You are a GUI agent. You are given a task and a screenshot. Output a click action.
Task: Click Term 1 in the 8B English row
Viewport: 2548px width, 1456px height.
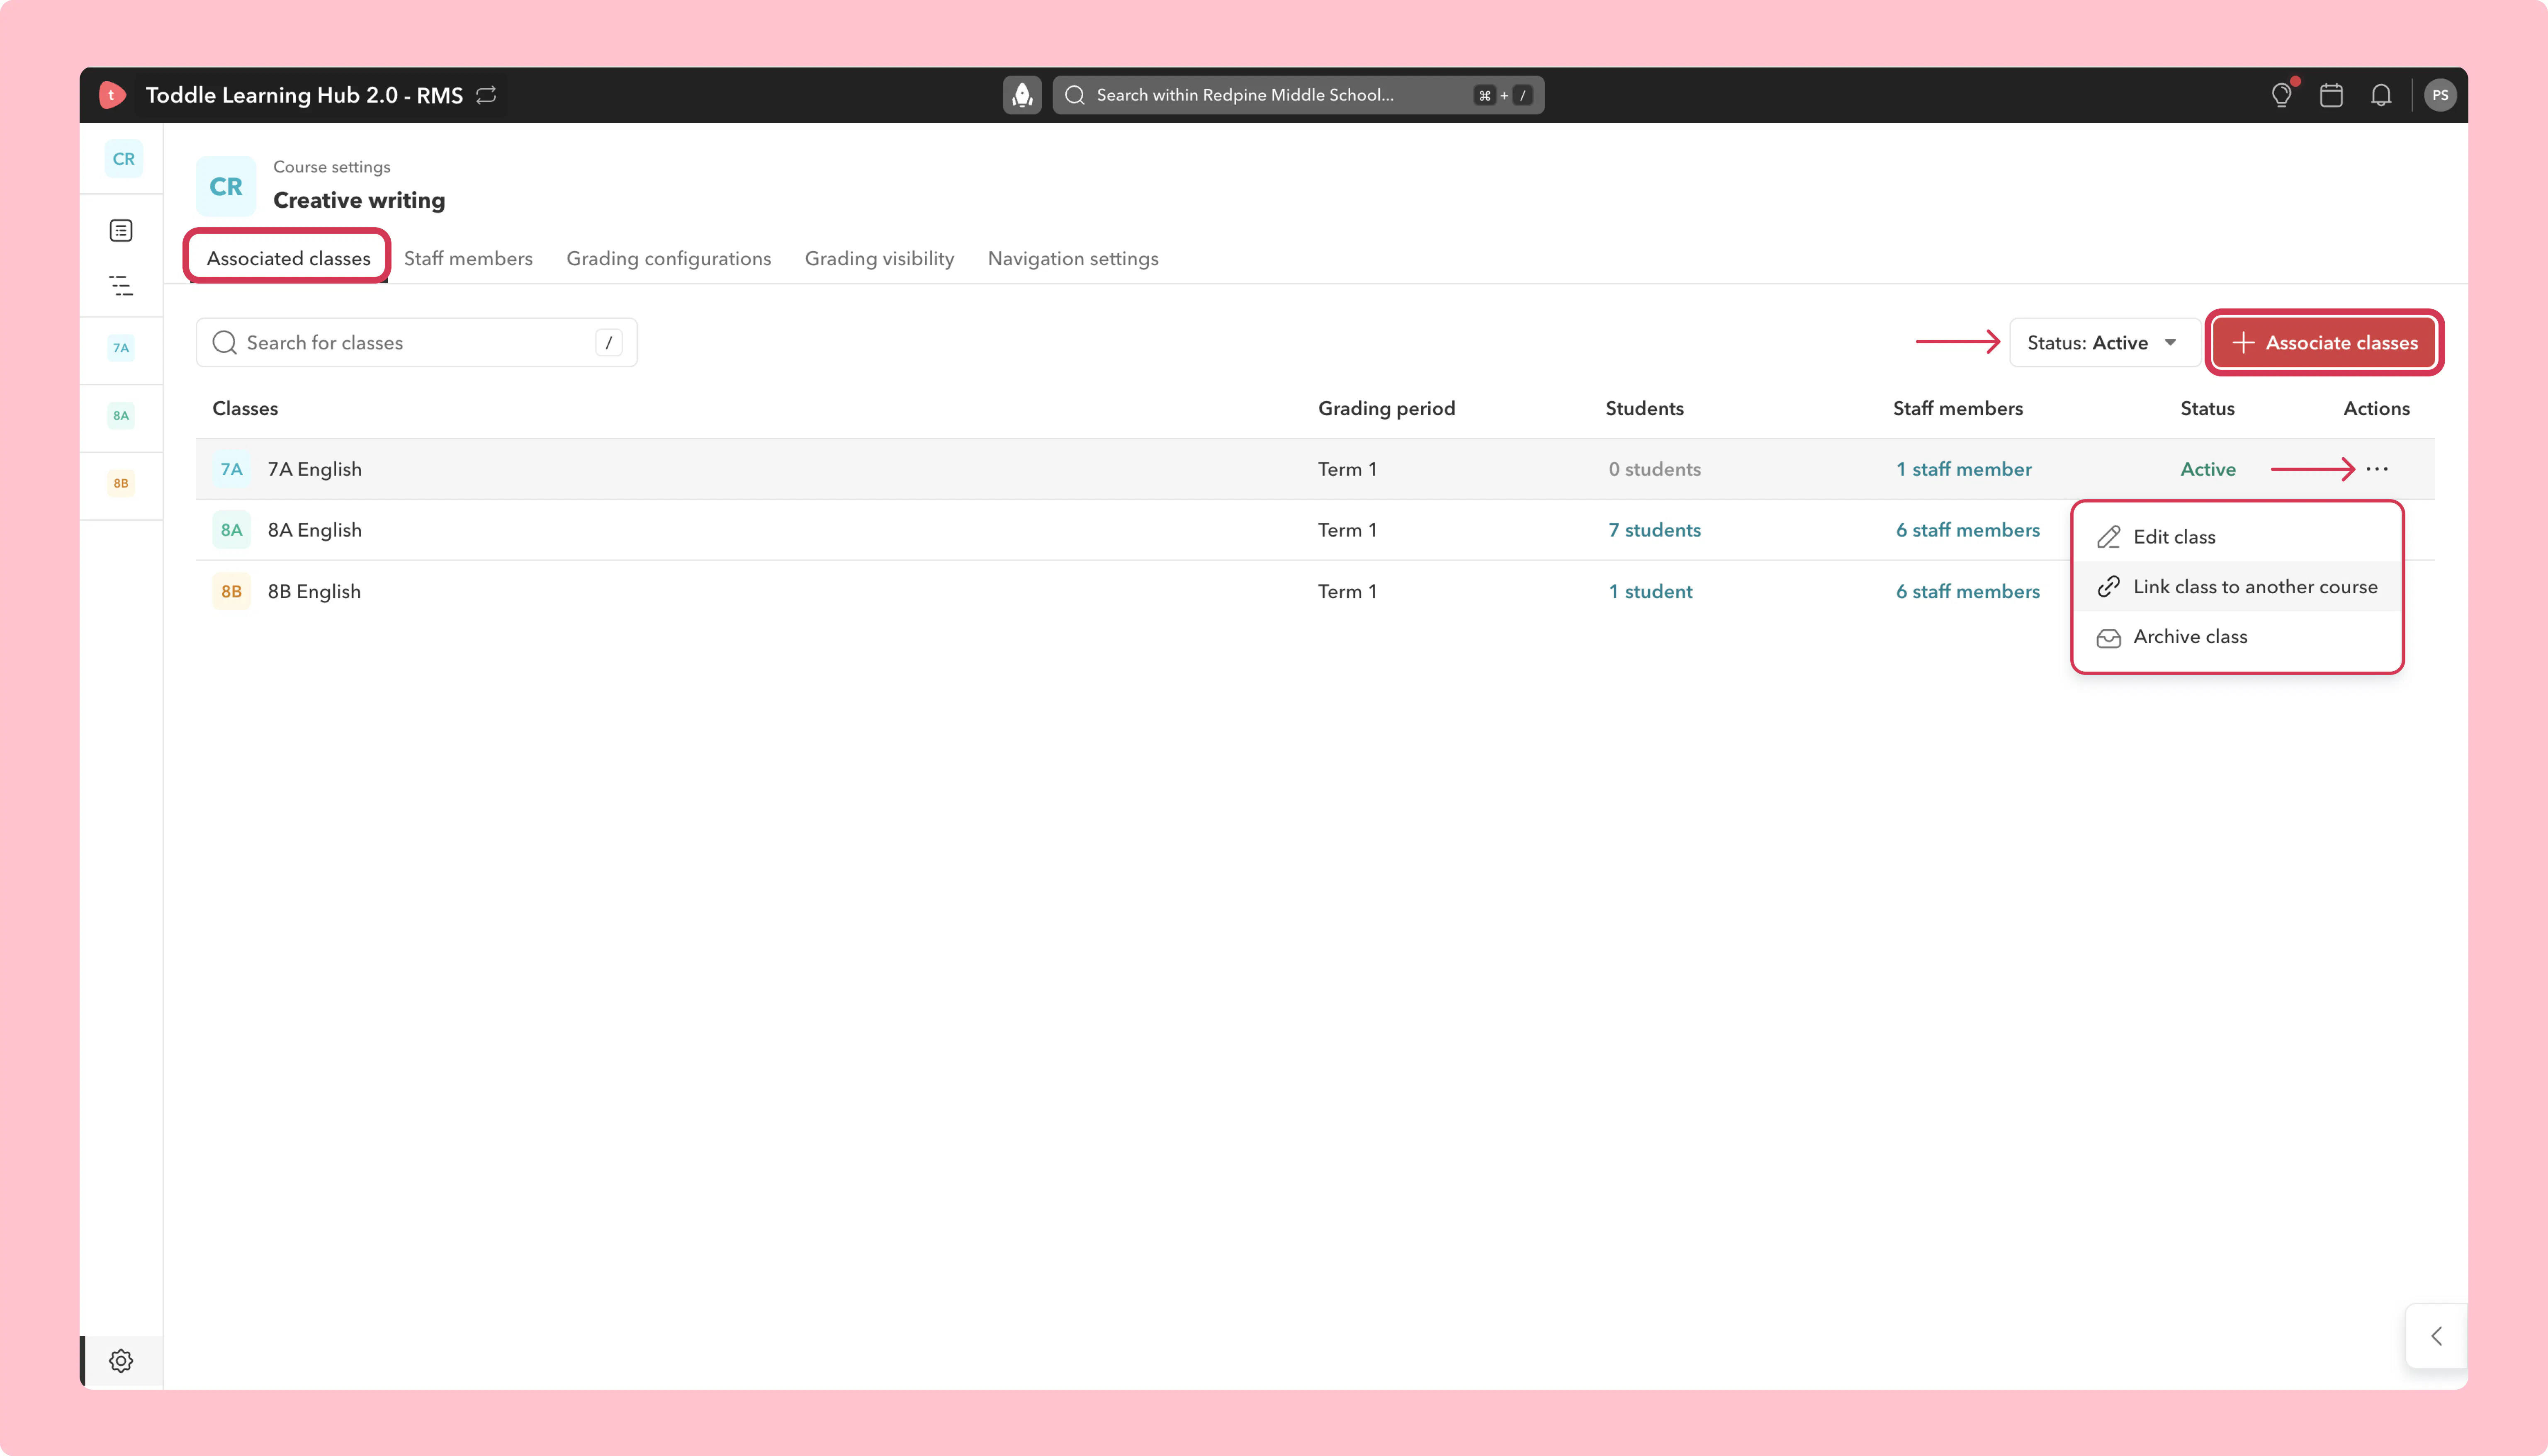pyautogui.click(x=1347, y=591)
